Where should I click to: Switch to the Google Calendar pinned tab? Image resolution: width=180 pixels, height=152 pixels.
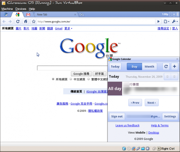click(x=17, y=15)
